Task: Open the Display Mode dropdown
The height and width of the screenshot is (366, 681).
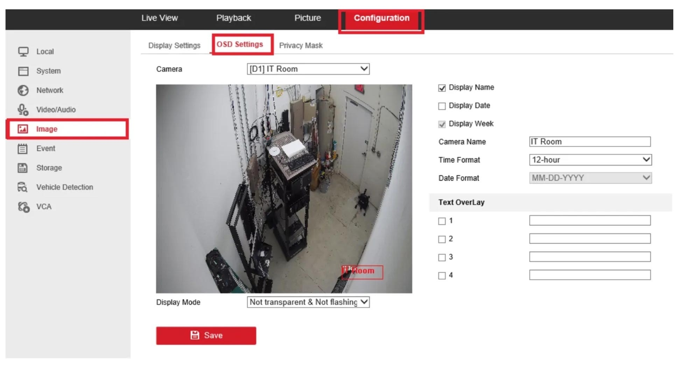Action: pyautogui.click(x=308, y=302)
